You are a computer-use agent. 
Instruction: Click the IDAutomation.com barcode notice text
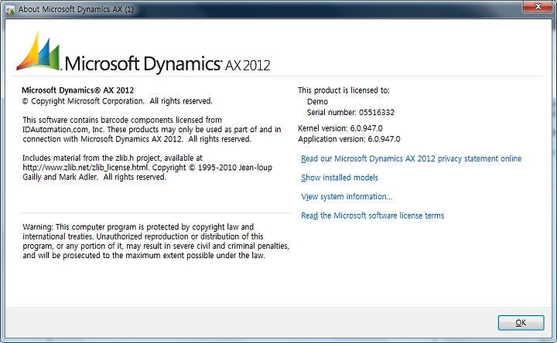point(152,130)
